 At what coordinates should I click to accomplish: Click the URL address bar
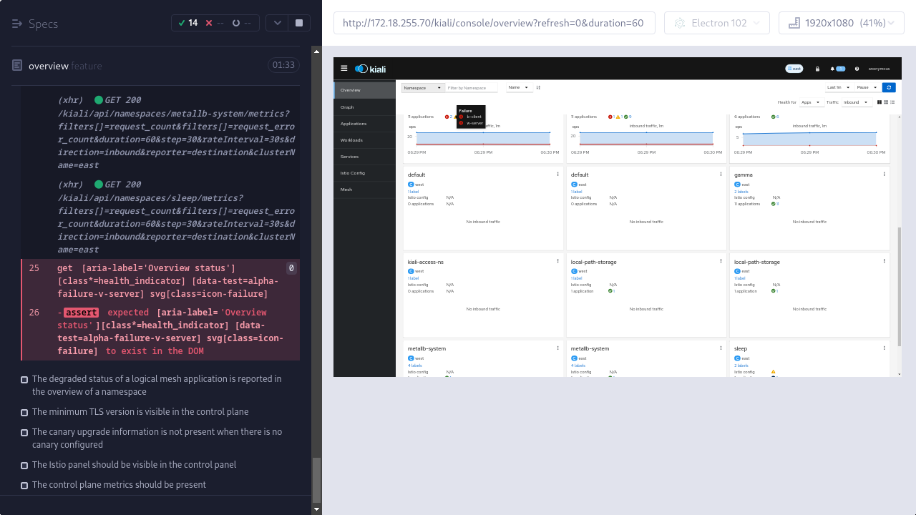(x=494, y=23)
